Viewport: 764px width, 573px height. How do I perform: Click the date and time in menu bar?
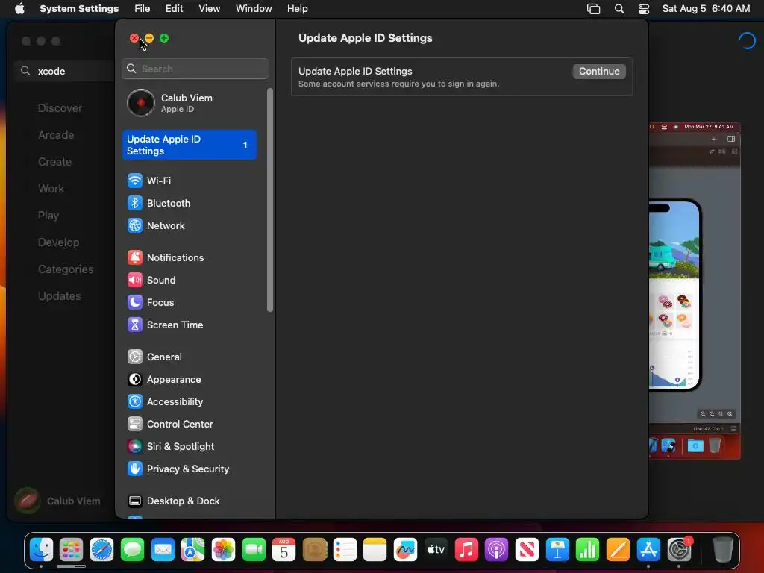pos(706,9)
